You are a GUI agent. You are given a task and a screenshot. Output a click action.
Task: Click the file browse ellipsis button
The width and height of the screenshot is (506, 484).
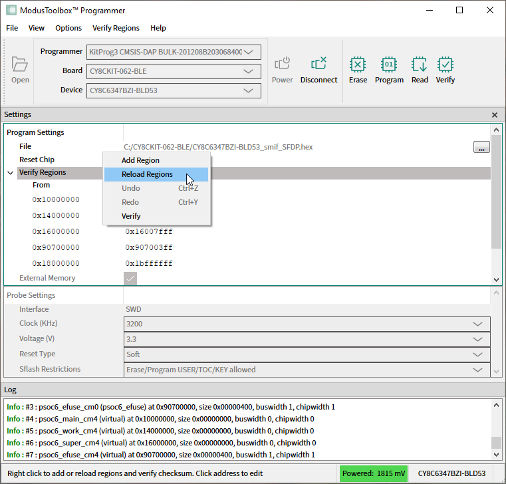(x=481, y=147)
